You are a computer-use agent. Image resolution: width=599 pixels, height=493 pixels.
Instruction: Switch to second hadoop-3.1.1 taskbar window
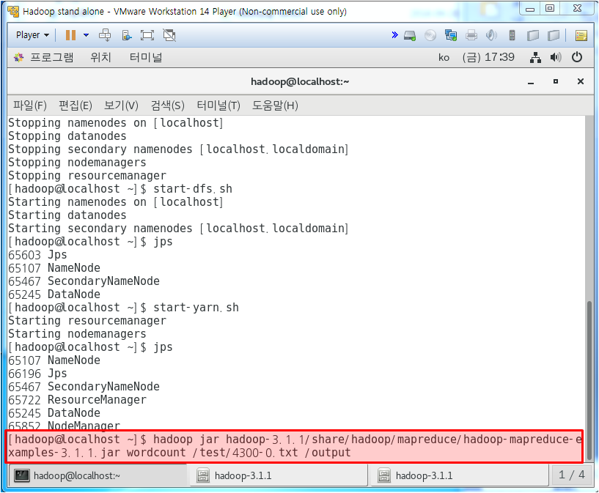[x=459, y=475]
